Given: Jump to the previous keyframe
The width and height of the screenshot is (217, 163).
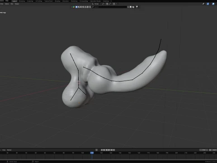Looking at the screenshot, I should point(104,150).
